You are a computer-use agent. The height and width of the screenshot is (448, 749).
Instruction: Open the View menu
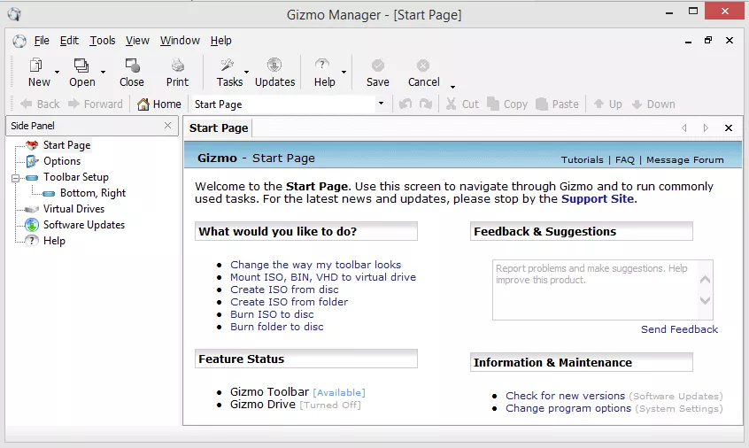point(137,41)
